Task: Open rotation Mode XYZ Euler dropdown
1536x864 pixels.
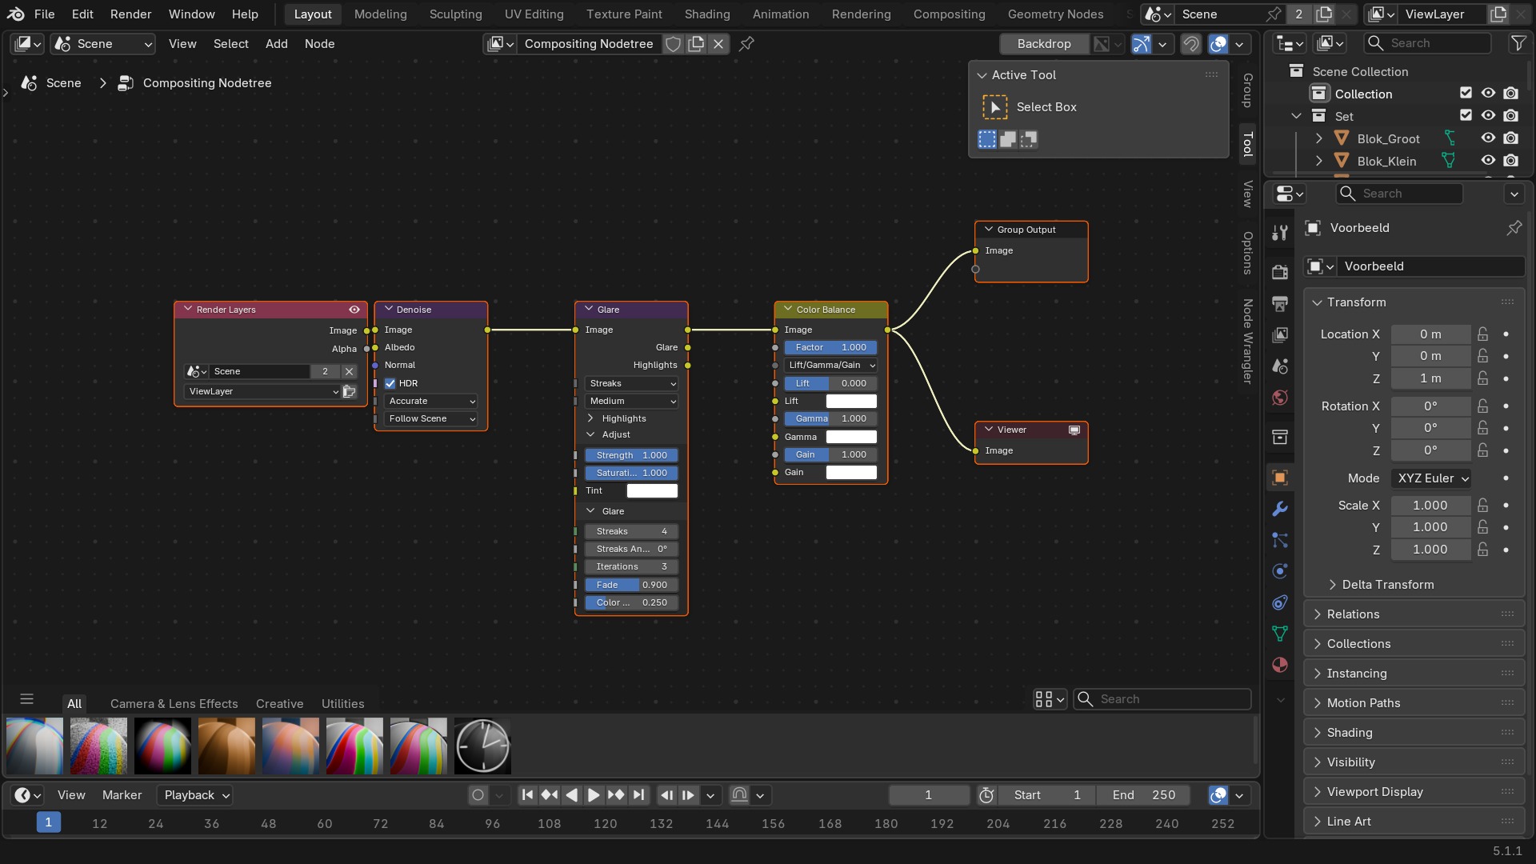Action: pos(1431,478)
